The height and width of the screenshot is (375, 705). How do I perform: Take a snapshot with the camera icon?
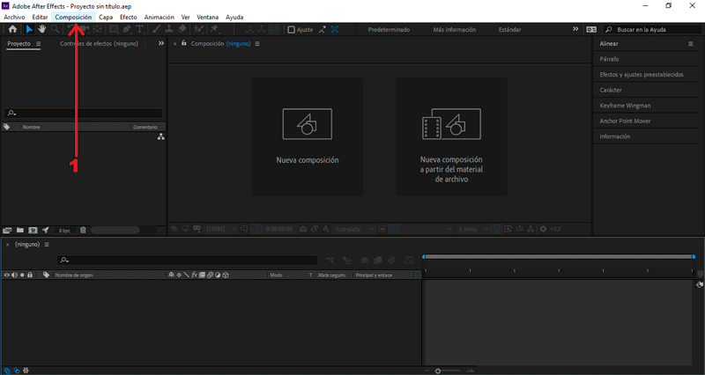click(x=303, y=229)
